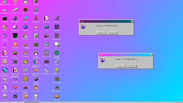Launch the HAMPSTER desktop icon
This screenshot has width=183, height=103.
(x=25, y=2)
